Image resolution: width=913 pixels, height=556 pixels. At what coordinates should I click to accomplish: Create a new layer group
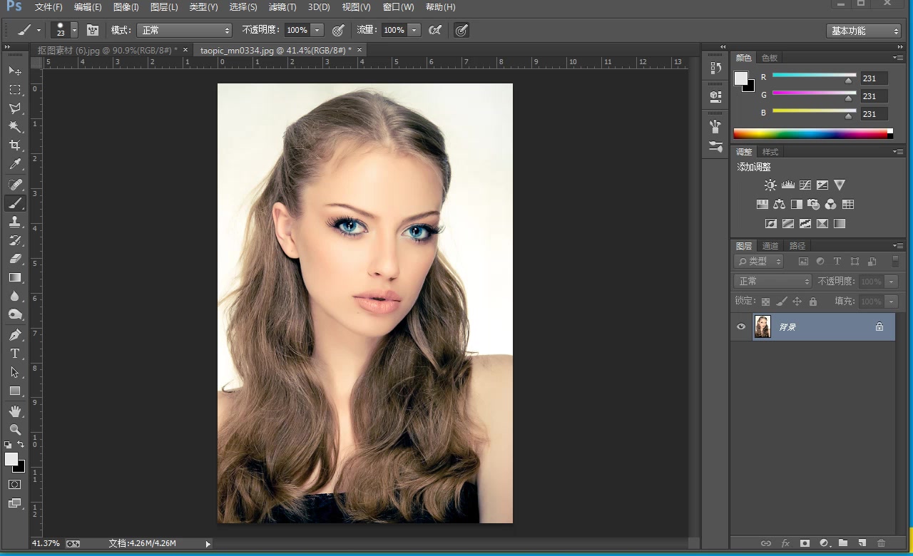coord(842,543)
